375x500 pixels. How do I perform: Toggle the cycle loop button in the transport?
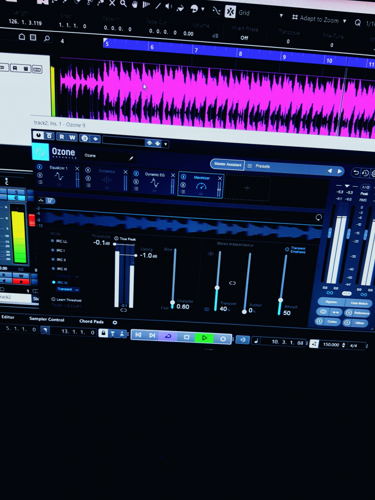click(x=168, y=336)
